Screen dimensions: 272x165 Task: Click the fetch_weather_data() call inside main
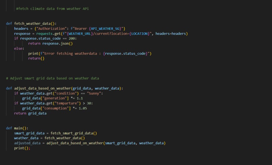click(x=64, y=138)
